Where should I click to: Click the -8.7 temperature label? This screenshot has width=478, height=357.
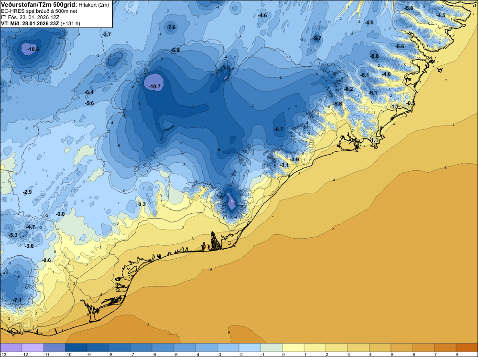tap(279, 129)
